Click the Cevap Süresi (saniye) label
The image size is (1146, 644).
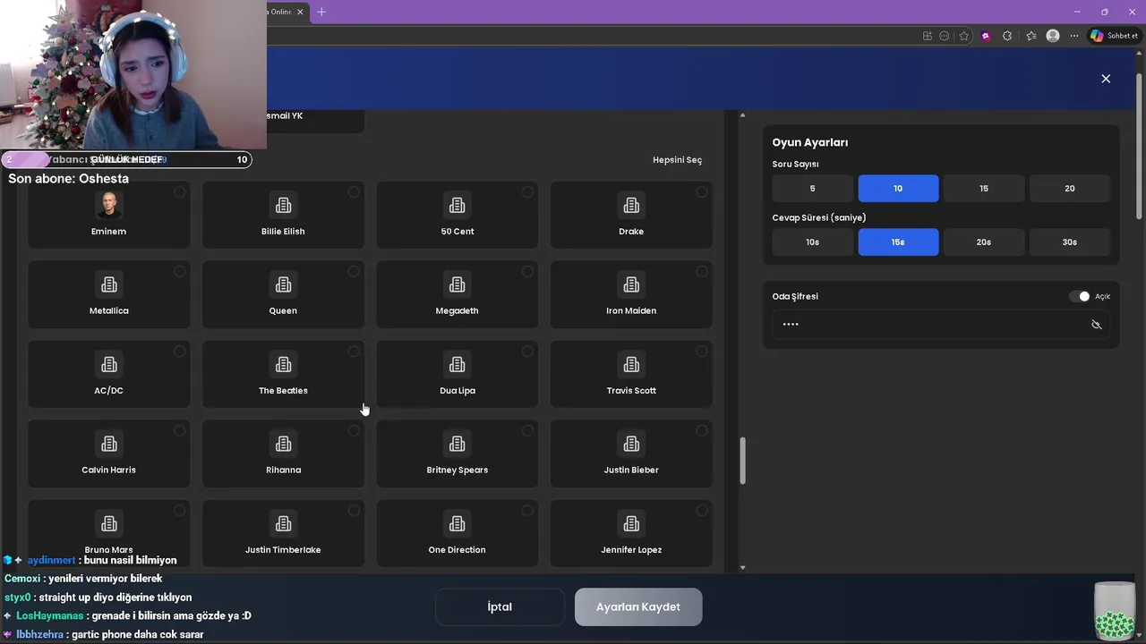[x=819, y=217]
